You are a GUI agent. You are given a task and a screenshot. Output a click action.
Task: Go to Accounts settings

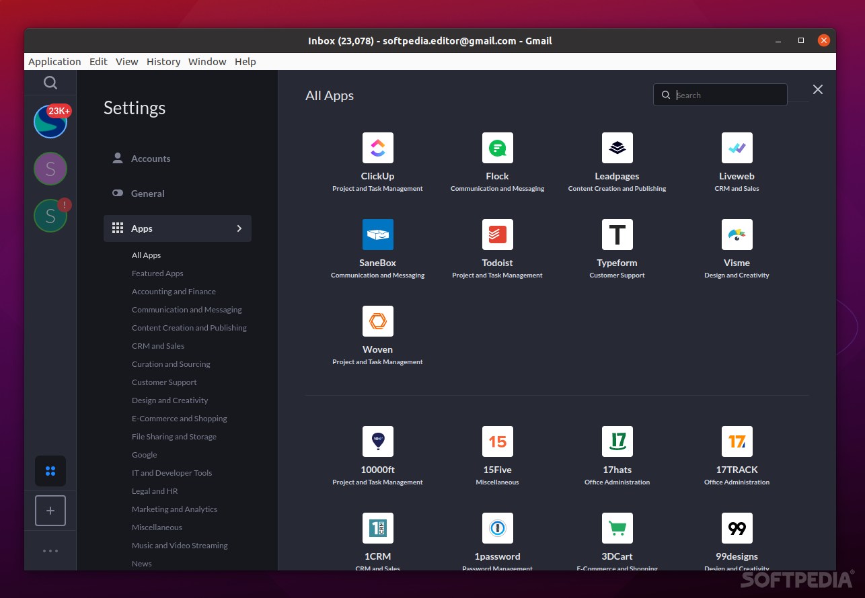point(178,159)
